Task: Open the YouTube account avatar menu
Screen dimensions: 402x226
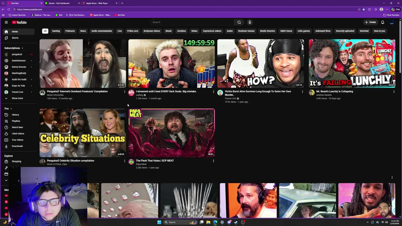Action: point(392,22)
